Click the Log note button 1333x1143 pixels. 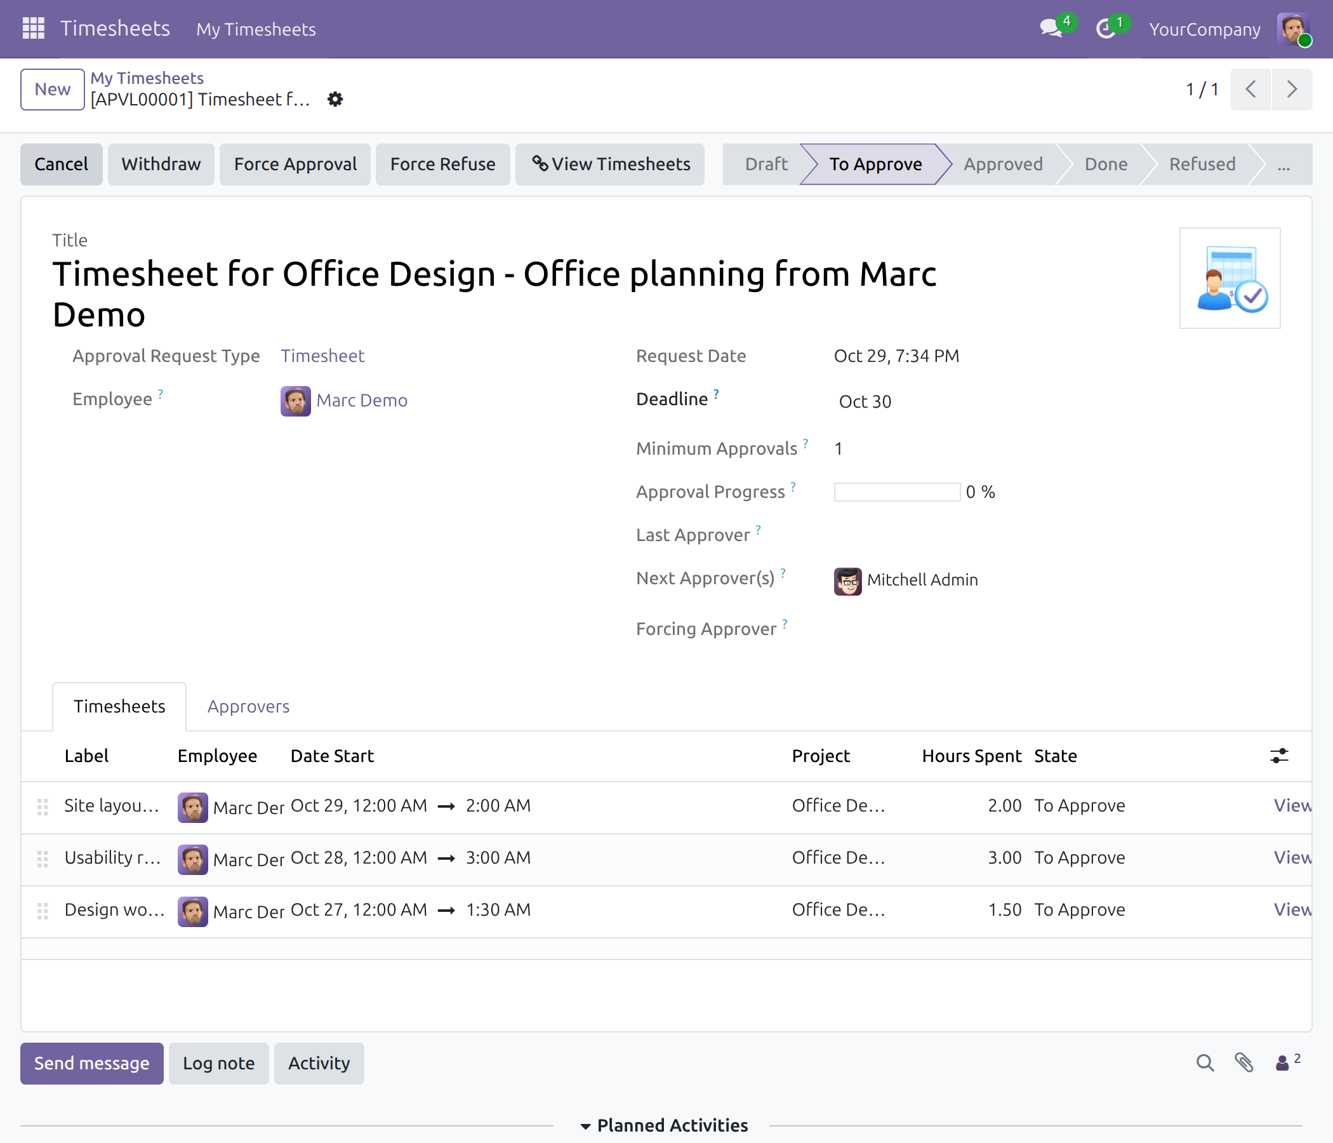pyautogui.click(x=218, y=1063)
